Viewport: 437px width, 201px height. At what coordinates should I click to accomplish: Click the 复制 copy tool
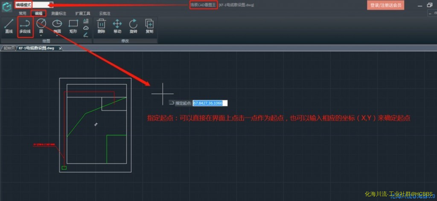tap(149, 26)
